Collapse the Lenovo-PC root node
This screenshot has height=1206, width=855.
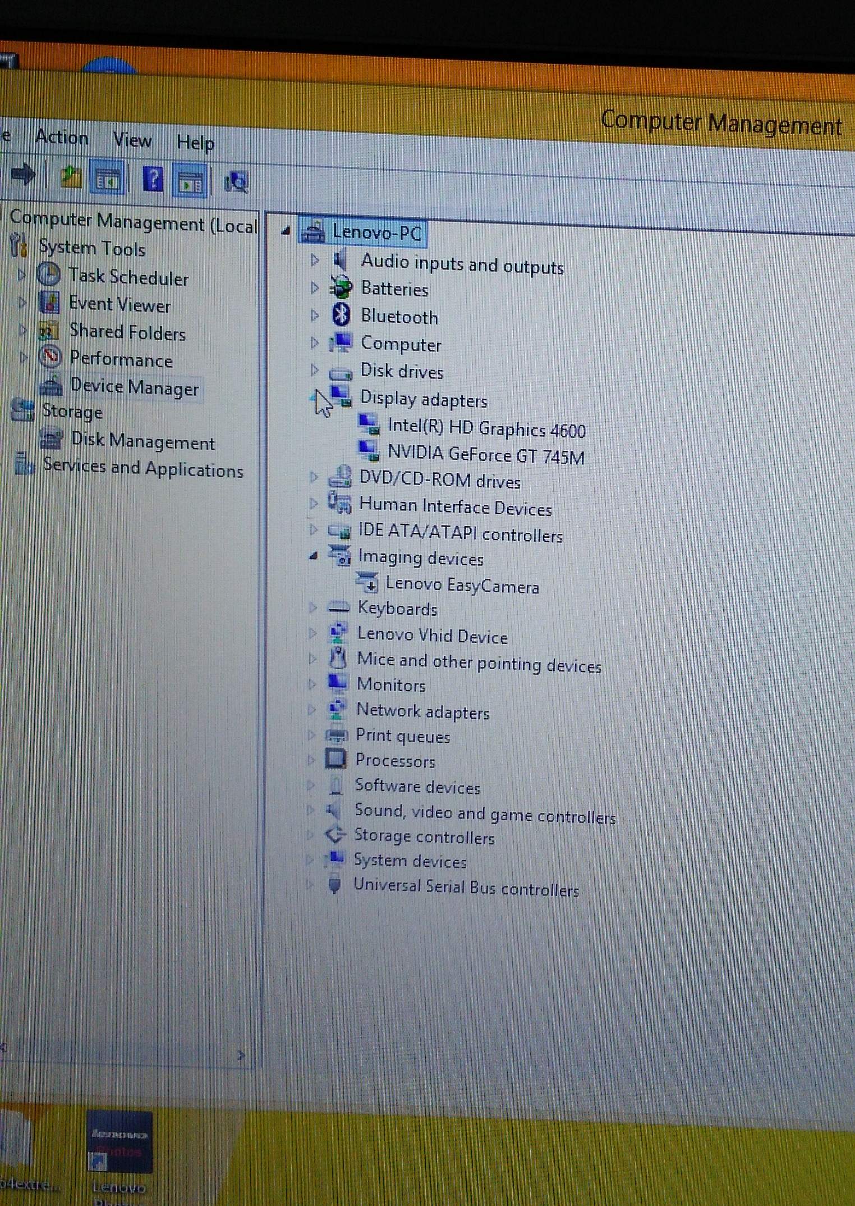pos(286,230)
